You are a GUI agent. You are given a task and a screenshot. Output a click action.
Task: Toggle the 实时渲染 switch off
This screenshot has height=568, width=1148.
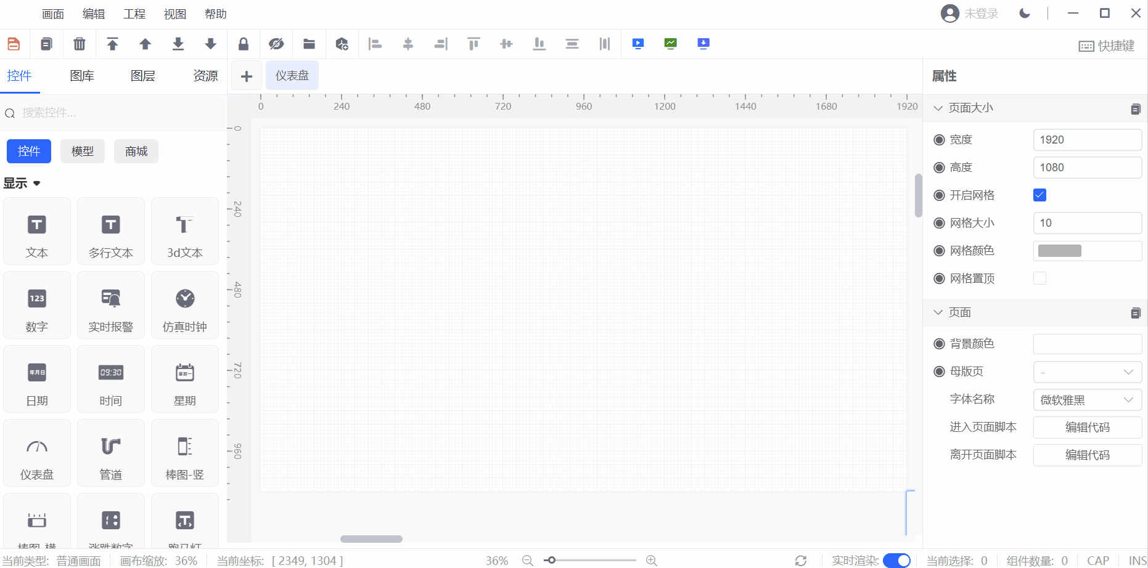896,560
